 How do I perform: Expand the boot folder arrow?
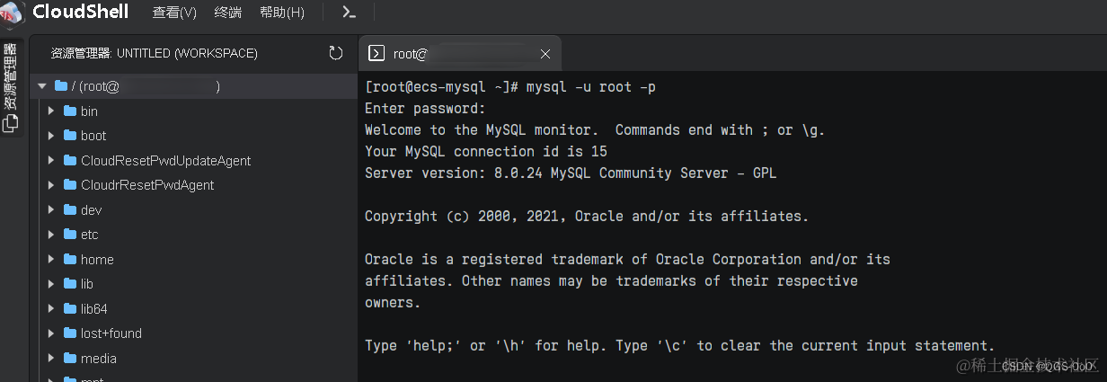click(51, 136)
